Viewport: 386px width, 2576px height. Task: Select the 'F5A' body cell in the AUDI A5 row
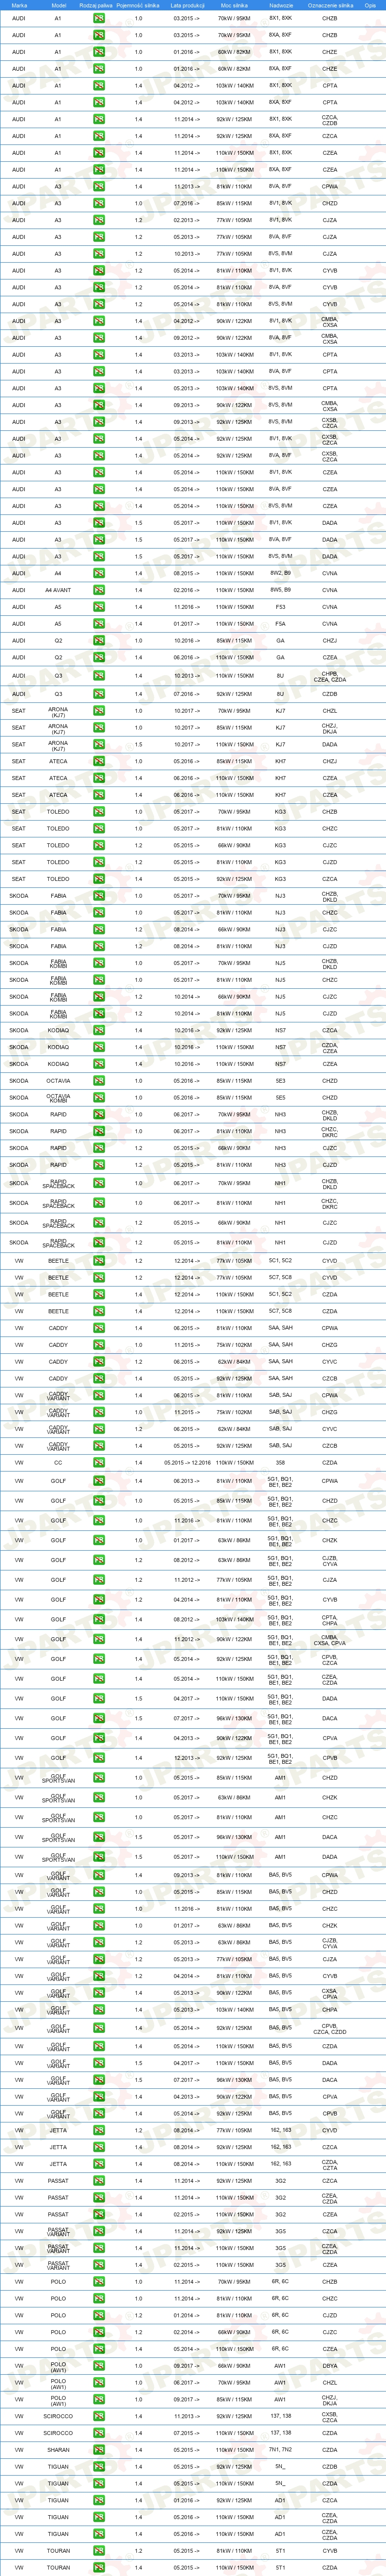[x=280, y=624]
